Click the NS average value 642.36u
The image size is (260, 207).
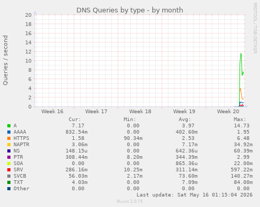(x=187, y=151)
